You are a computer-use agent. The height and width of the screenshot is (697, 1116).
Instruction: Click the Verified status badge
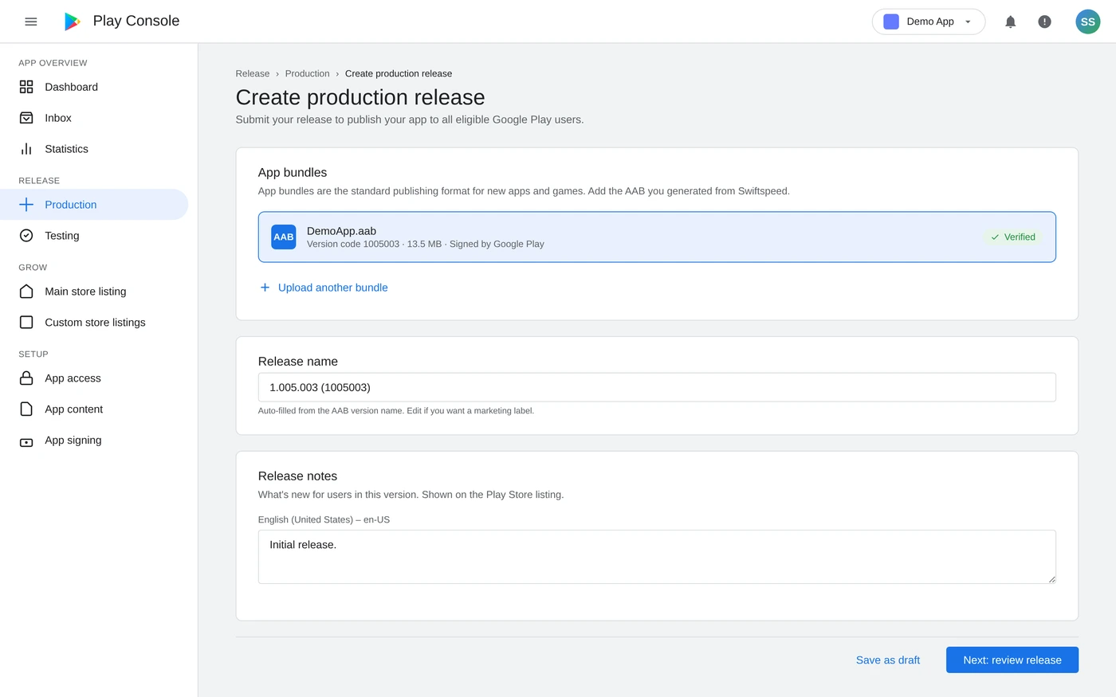click(1012, 237)
